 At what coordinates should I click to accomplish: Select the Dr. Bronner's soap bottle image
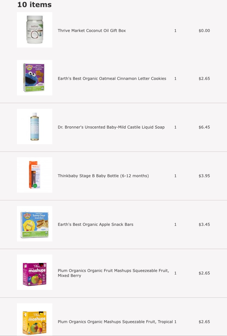(x=35, y=126)
